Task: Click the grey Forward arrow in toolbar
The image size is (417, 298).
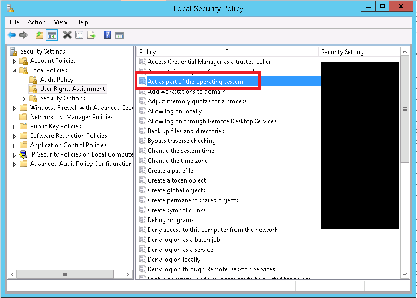Action: pos(23,35)
